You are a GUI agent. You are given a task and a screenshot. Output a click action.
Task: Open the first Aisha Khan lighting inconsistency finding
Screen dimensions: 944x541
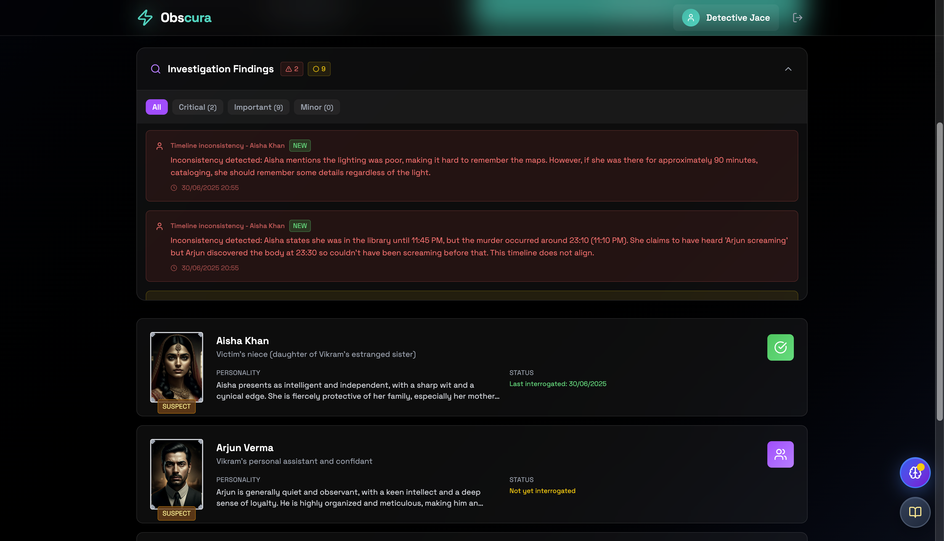[471, 166]
